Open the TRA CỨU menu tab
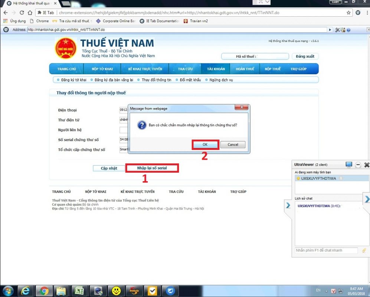This screenshot has height=297, width=370. tap(185, 69)
